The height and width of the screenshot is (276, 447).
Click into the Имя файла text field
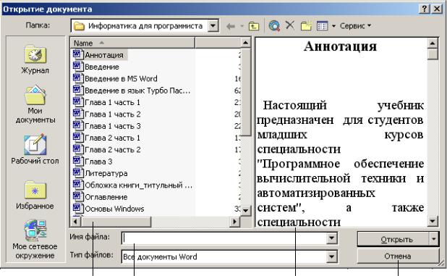pos(224,238)
